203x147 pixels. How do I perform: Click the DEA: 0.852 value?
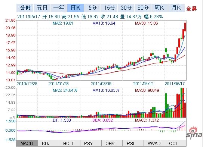102,120
